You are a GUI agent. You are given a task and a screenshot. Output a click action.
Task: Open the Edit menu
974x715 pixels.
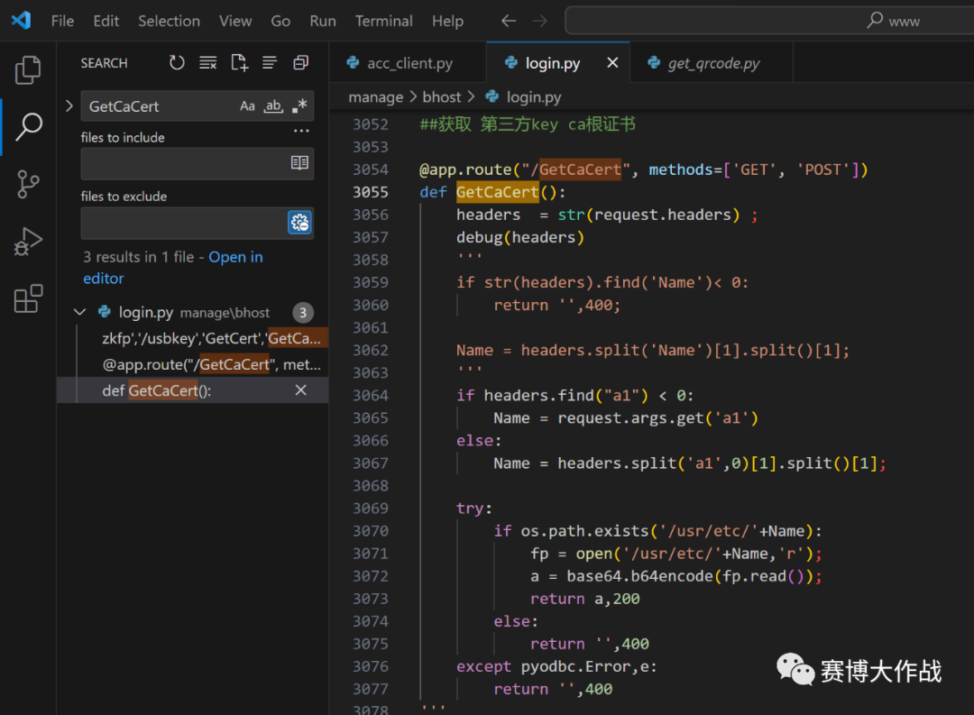[106, 21]
